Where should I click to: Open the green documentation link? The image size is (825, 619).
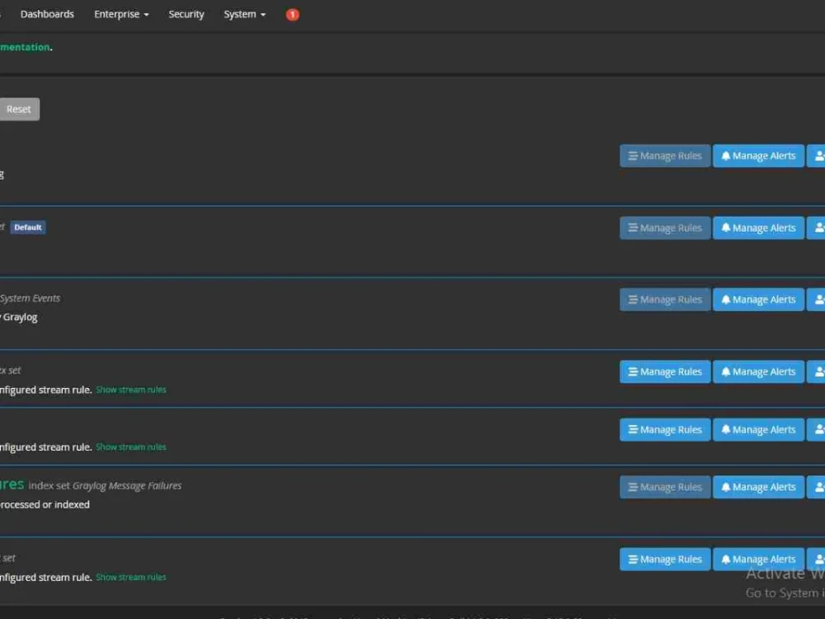pyautogui.click(x=25, y=47)
